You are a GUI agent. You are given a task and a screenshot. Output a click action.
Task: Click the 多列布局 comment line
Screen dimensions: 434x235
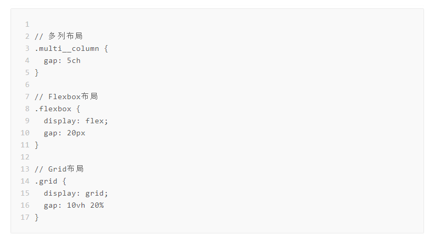coord(59,36)
